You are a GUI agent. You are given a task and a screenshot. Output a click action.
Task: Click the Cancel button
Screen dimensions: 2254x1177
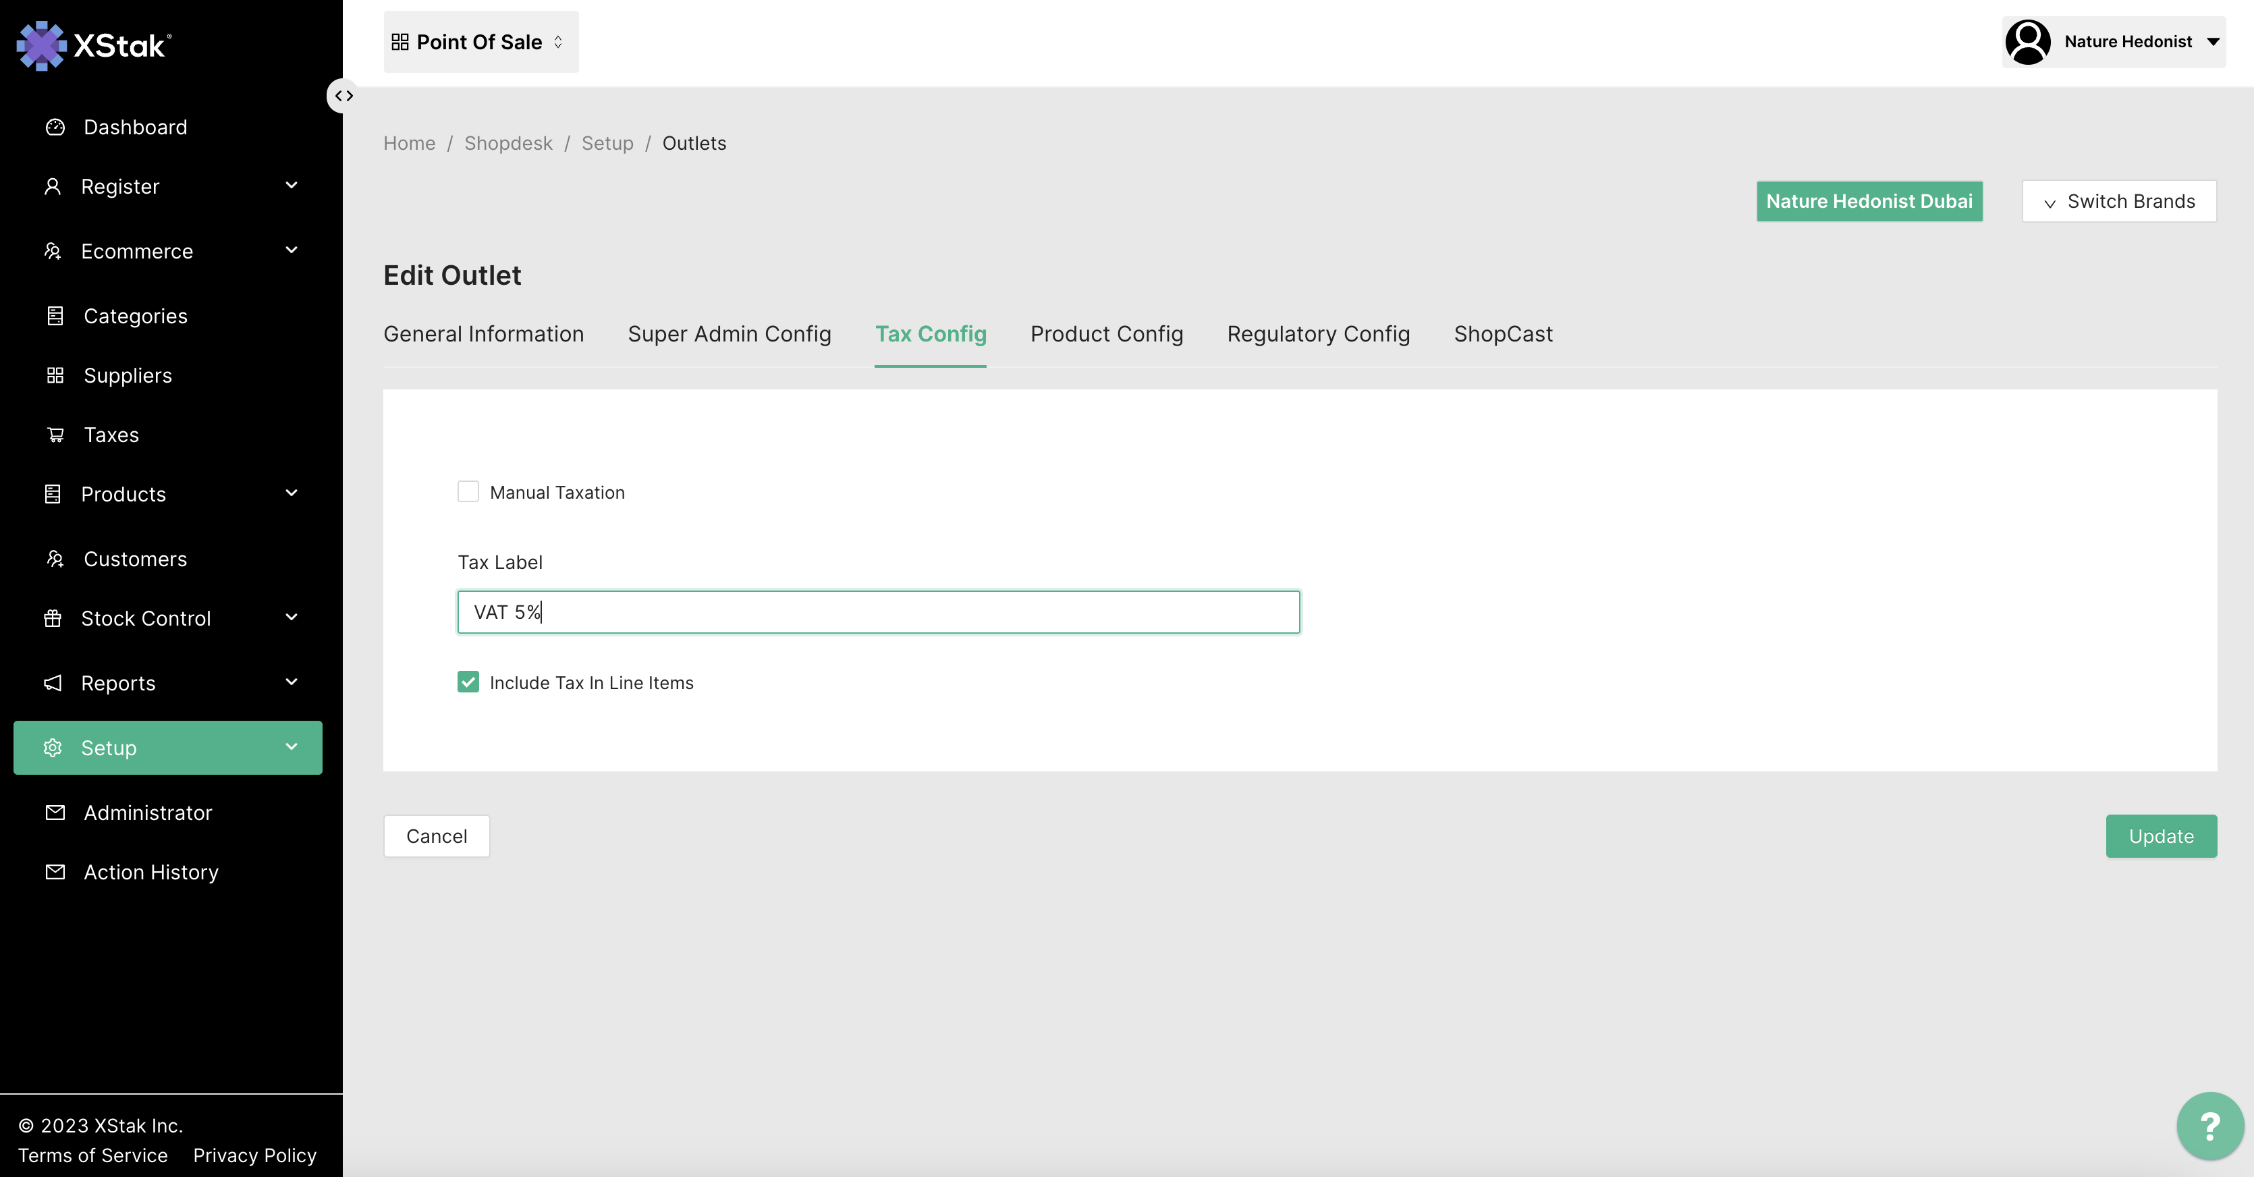click(436, 837)
